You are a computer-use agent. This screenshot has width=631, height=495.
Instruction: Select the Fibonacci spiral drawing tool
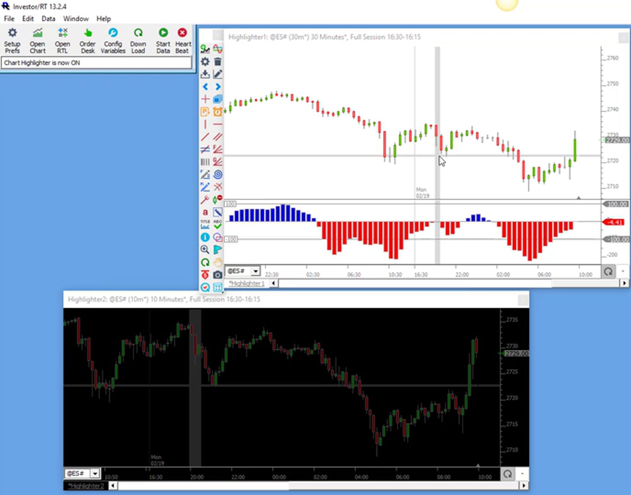click(218, 174)
